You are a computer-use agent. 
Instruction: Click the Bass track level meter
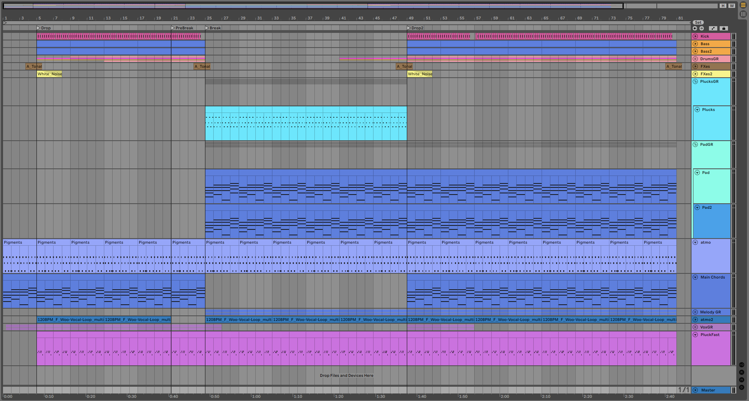(x=734, y=44)
